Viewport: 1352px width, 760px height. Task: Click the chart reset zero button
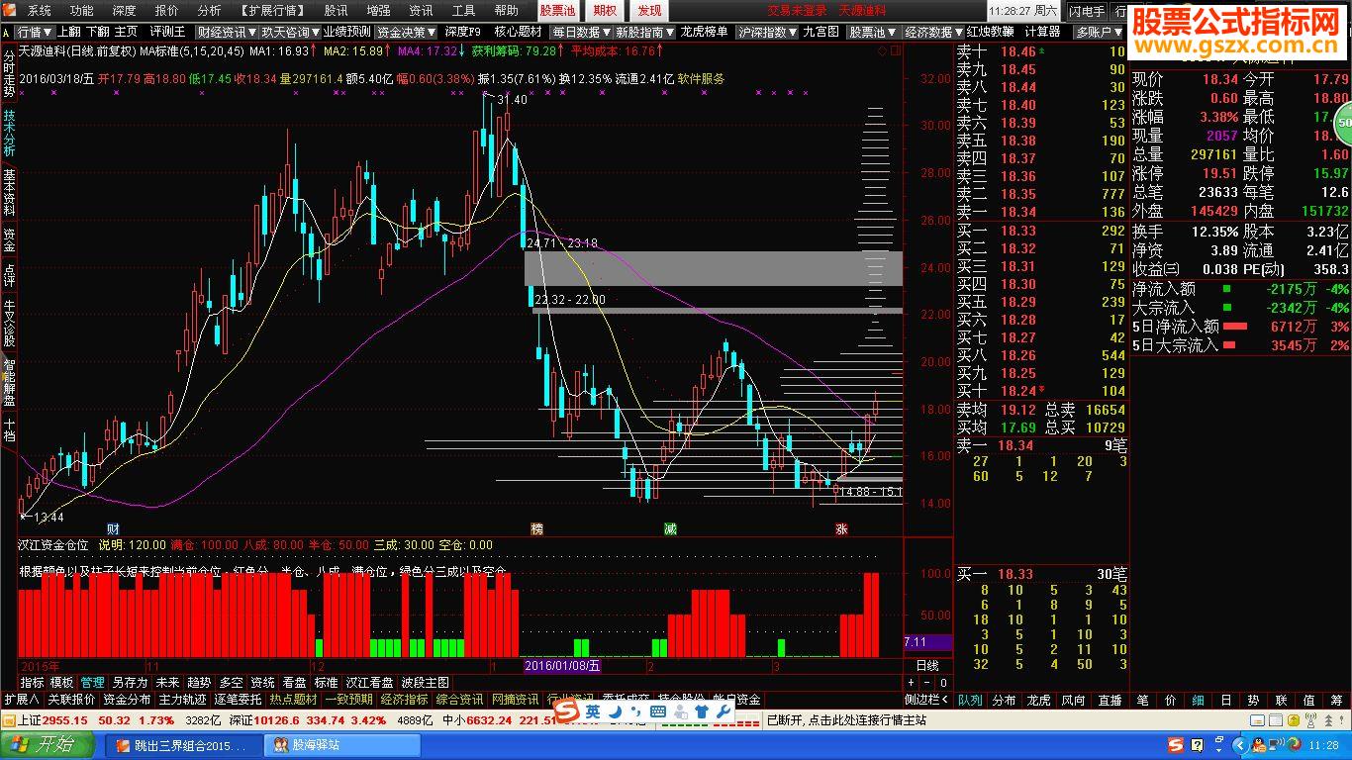coord(944,683)
